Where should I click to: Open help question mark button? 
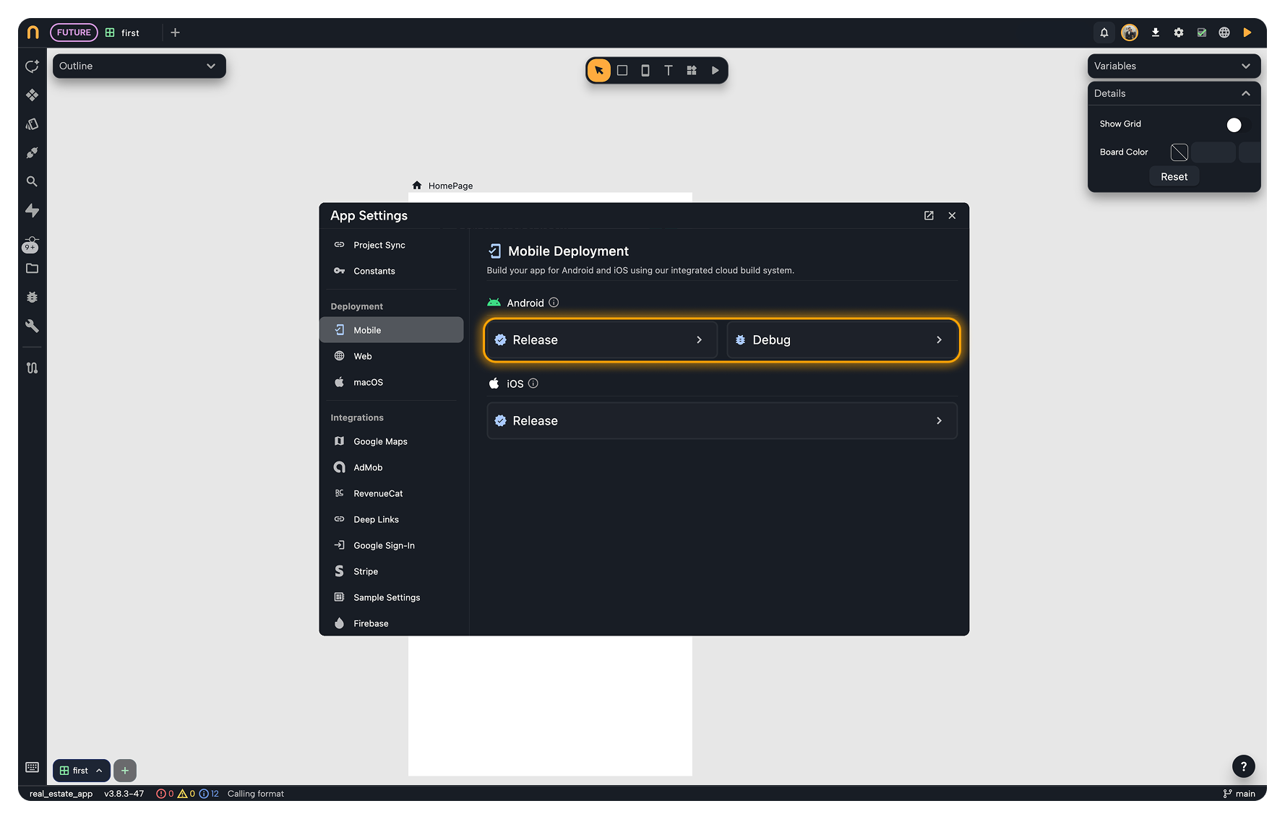1243,766
